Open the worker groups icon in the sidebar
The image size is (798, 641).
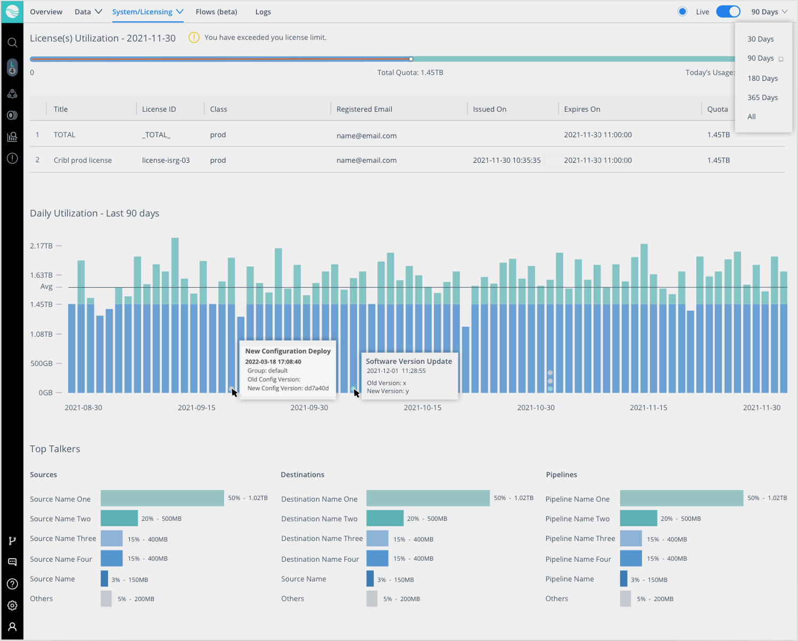[12, 94]
